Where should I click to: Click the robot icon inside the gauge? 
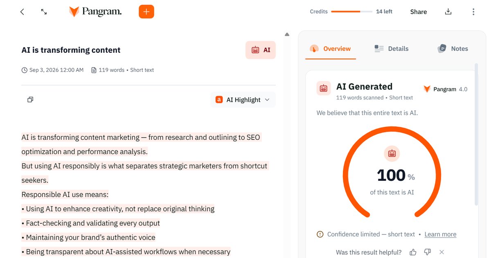pos(392,154)
